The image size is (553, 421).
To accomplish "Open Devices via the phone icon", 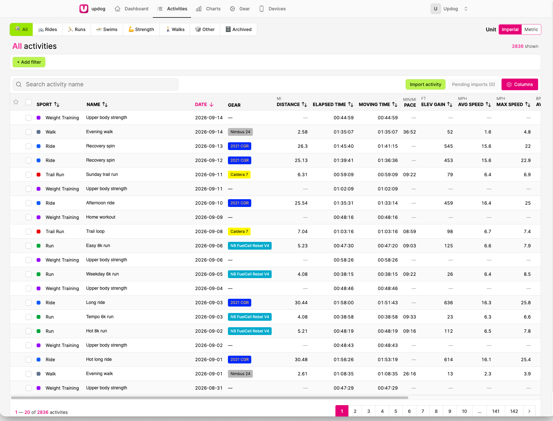I will tap(262, 9).
